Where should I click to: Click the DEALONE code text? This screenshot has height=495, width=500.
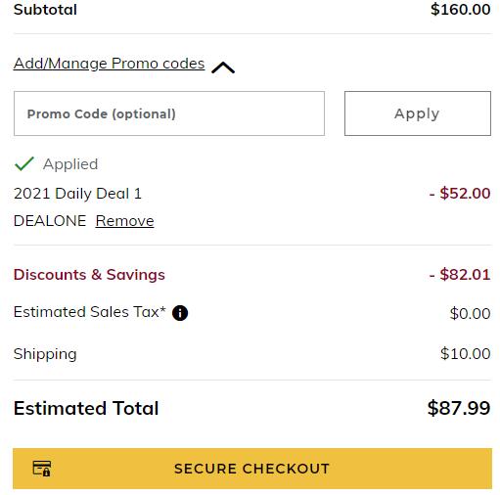pos(50,221)
